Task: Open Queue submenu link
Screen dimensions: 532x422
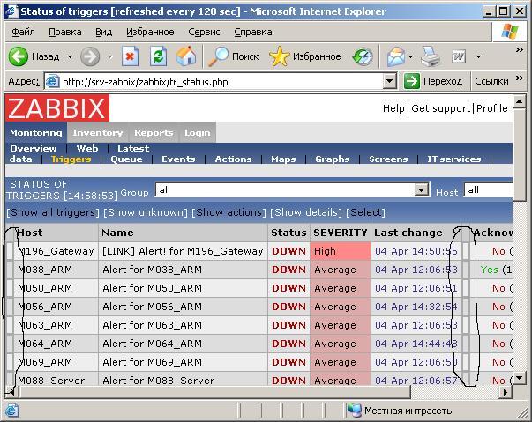Action: pyautogui.click(x=126, y=159)
